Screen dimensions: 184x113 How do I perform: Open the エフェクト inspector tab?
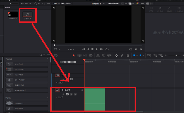point(169,9)
